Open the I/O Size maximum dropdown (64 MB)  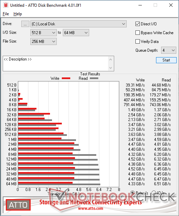click(76, 33)
